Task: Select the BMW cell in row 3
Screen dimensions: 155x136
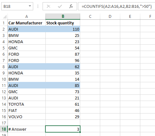Action: 27,35
